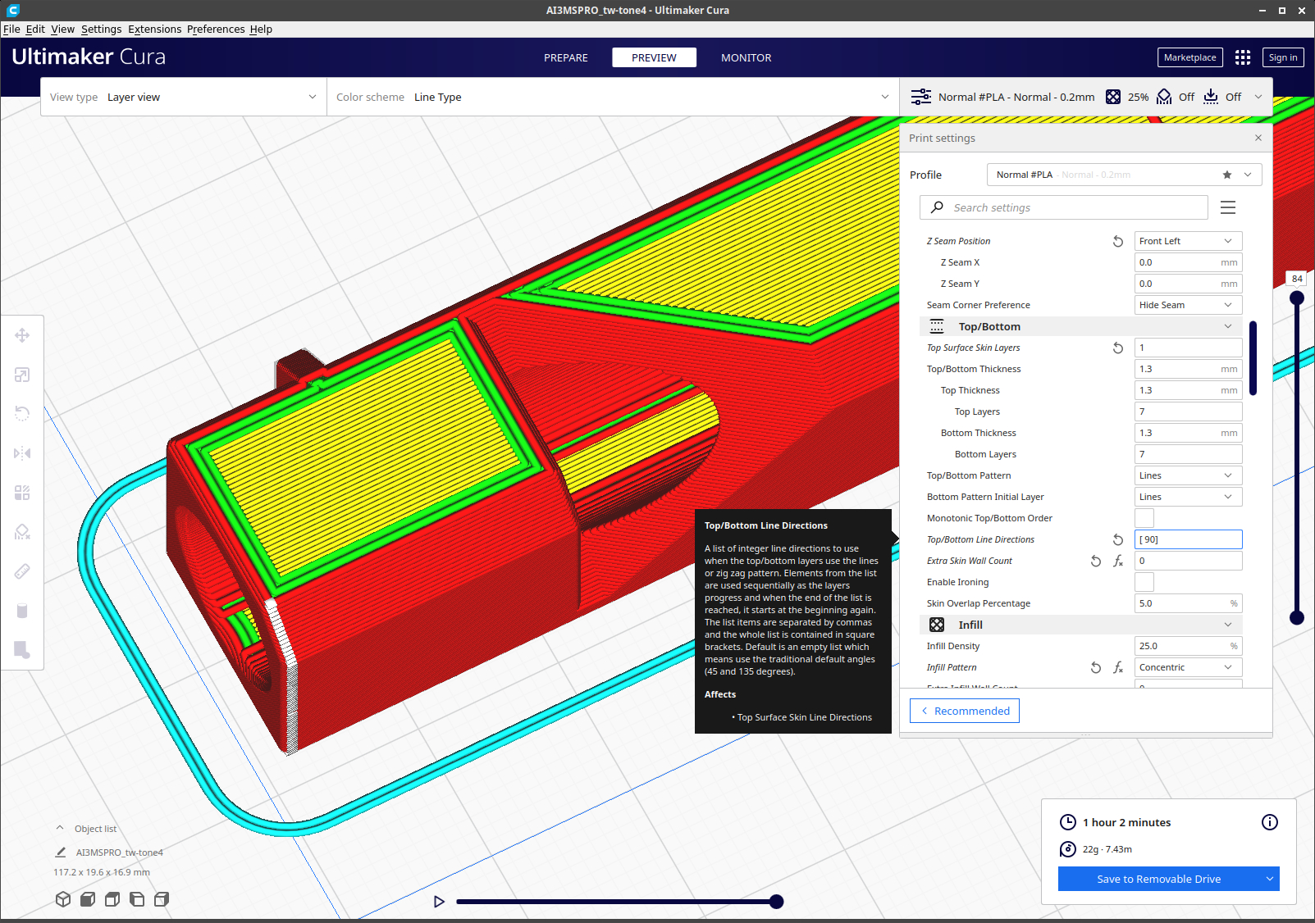Open settings visibility hamburger menu

[x=1228, y=207]
